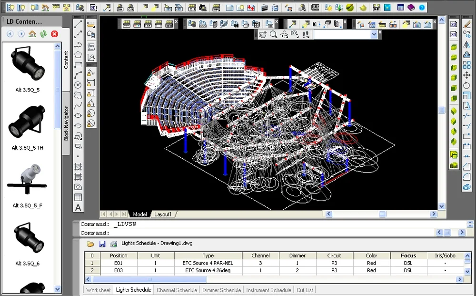Viewport: 476px width, 296px height.
Task: Select the Table tool
Action: [78, 197]
